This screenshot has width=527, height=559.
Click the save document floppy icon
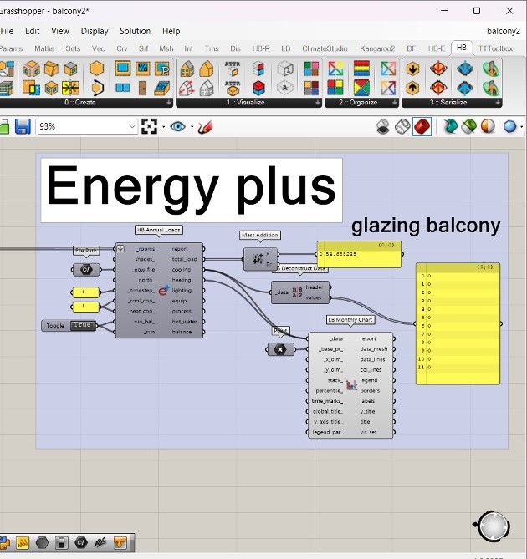pyautogui.click(x=23, y=126)
